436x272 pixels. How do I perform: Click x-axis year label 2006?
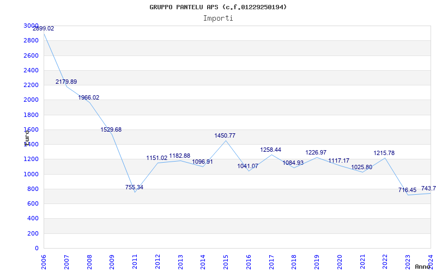44,262
